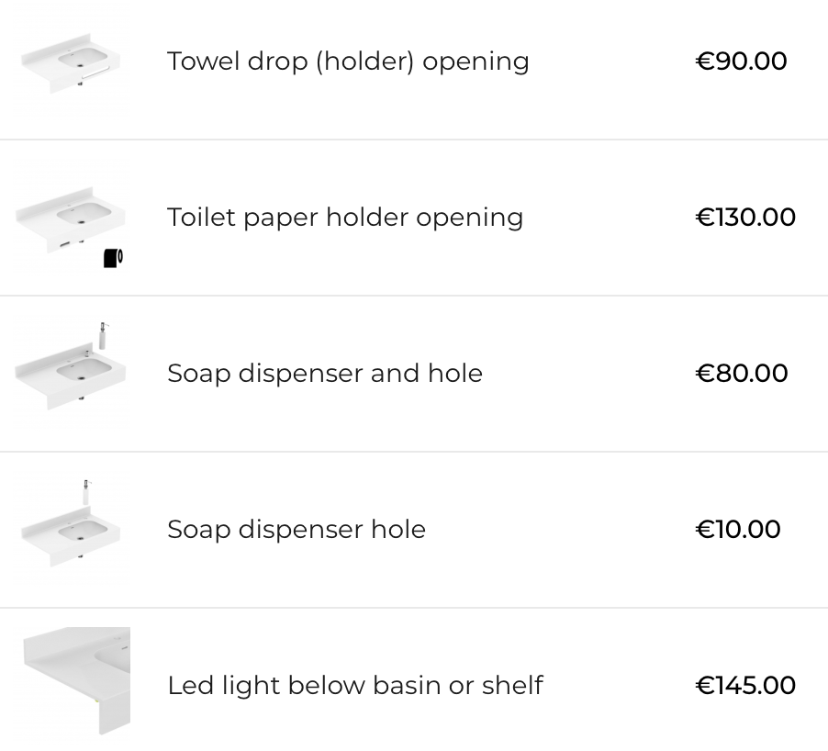Click the €90.00 price

click(x=742, y=62)
